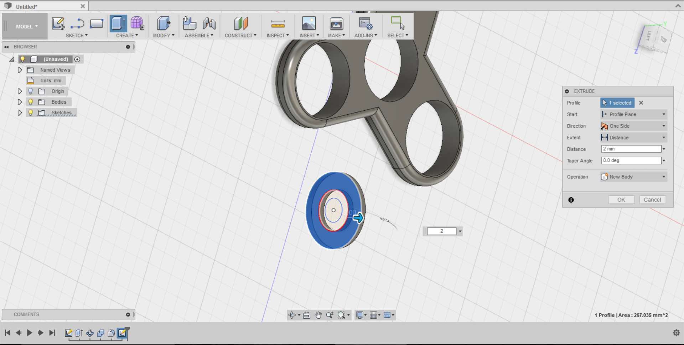Open the MODEL workspace dropdown
The width and height of the screenshot is (684, 345).
(x=27, y=26)
